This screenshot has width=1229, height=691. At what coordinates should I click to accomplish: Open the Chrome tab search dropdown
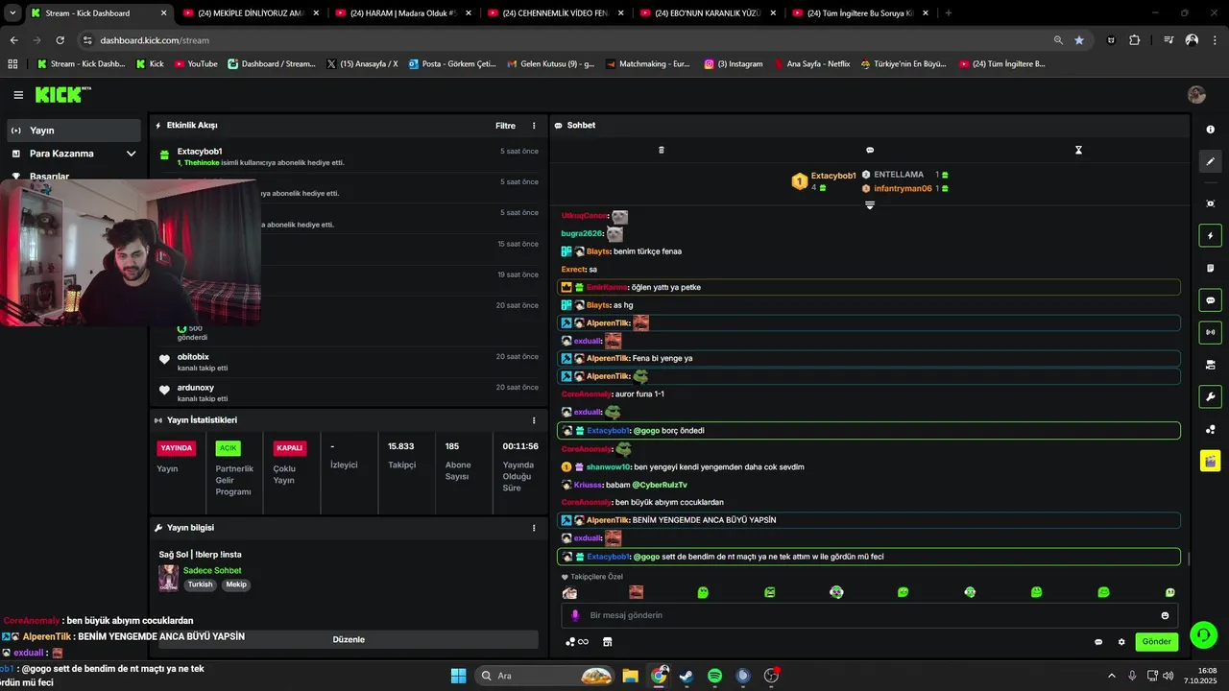click(12, 13)
